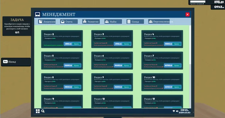Purchase Раздел 6 section
Image resolution: width=225 pixels, height=118 pixels.
tap(122, 65)
